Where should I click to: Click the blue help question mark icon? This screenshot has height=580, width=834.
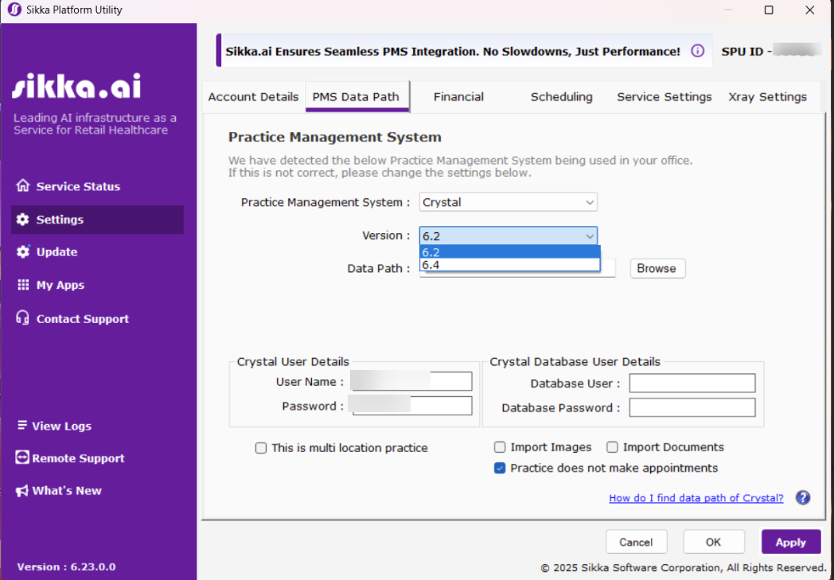tap(803, 497)
